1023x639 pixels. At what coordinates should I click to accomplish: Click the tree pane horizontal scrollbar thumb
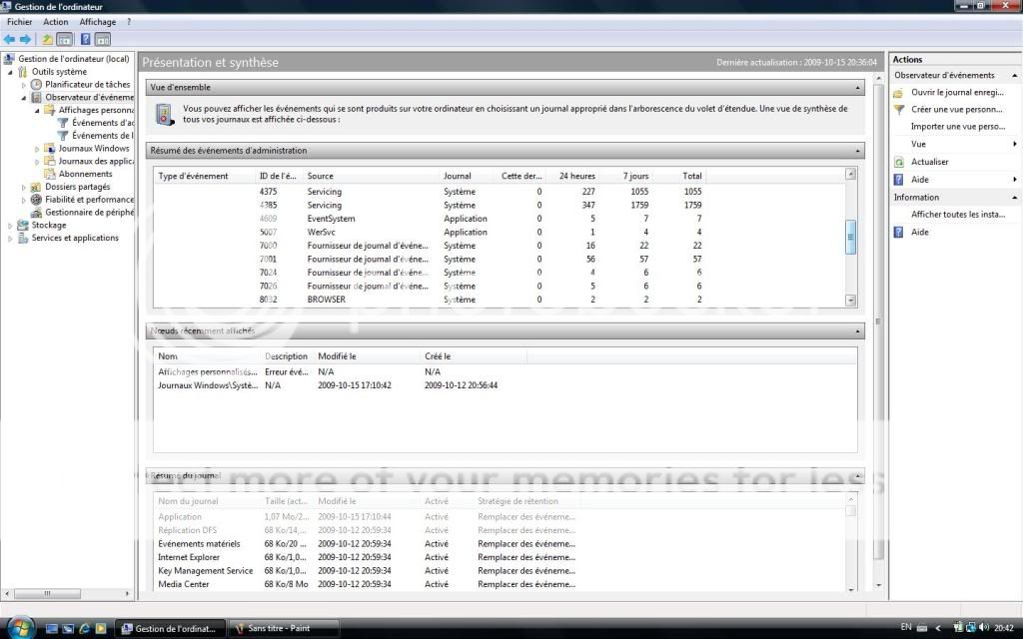coord(47,594)
